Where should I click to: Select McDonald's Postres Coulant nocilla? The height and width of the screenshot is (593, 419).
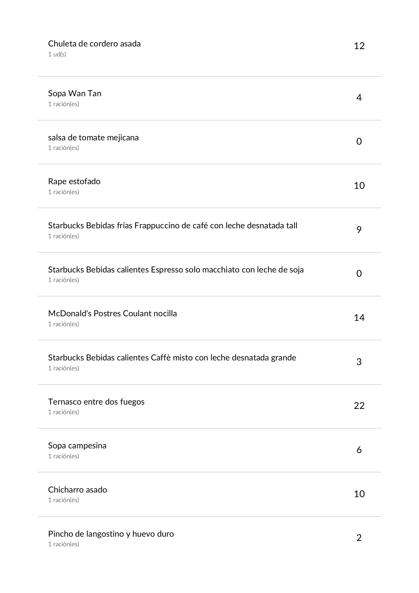tap(112, 314)
